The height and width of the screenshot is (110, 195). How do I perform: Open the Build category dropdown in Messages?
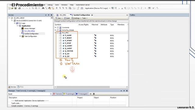51,94
